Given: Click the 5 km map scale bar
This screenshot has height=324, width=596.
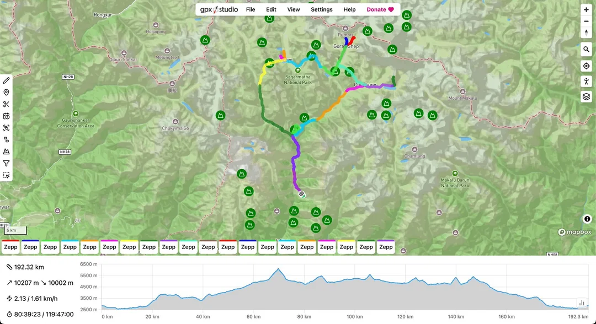Looking at the screenshot, I should pyautogui.click(x=15, y=230).
